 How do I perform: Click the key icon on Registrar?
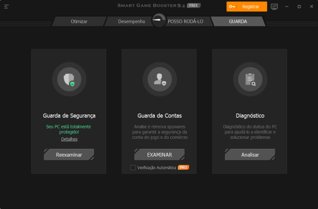pyautogui.click(x=232, y=6)
